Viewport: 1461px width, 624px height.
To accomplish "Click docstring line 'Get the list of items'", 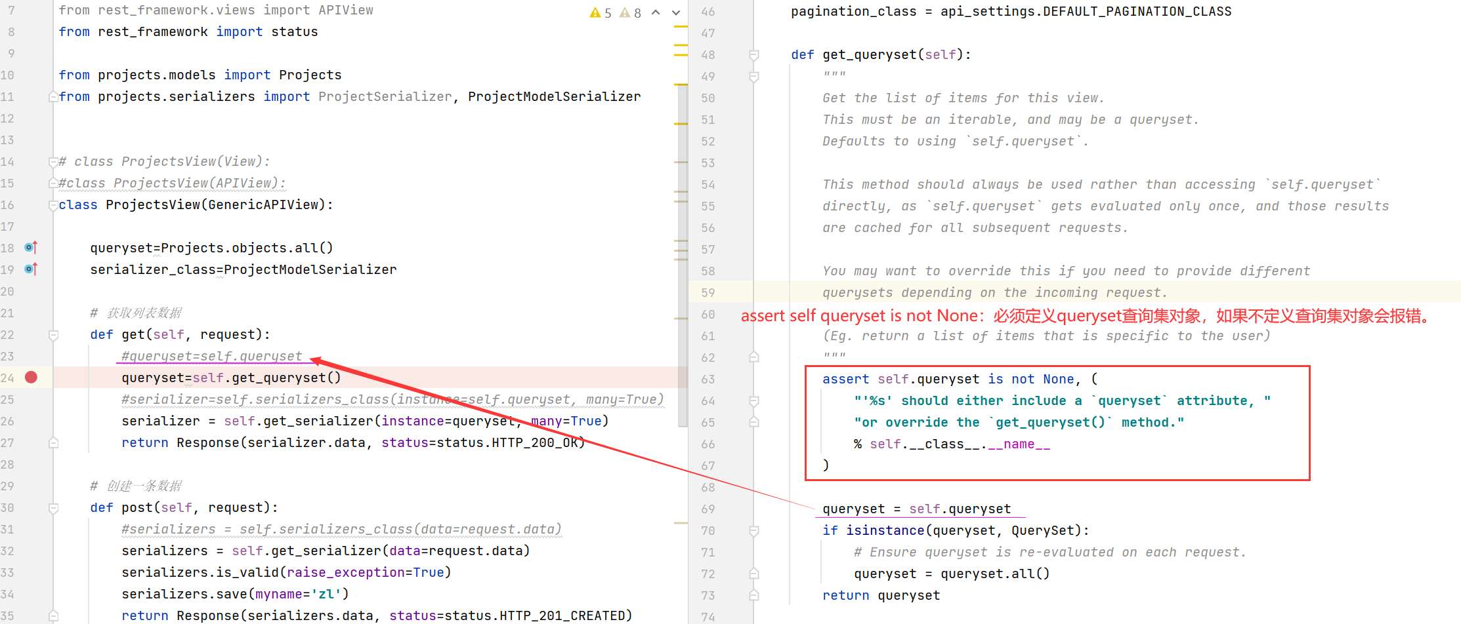I will coord(963,98).
